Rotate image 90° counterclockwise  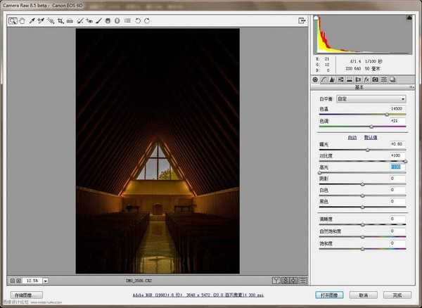(138, 21)
